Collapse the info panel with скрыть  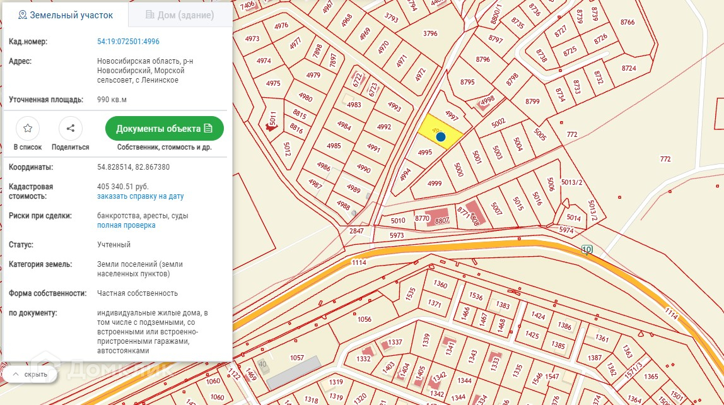[x=30, y=375]
